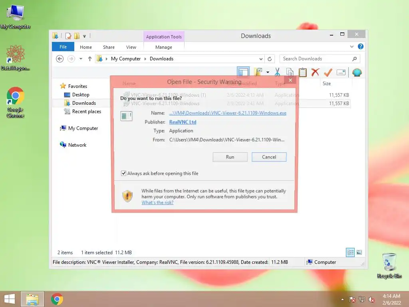Click My Computer in the address breadcrumb
The height and width of the screenshot is (307, 409).
click(126, 59)
